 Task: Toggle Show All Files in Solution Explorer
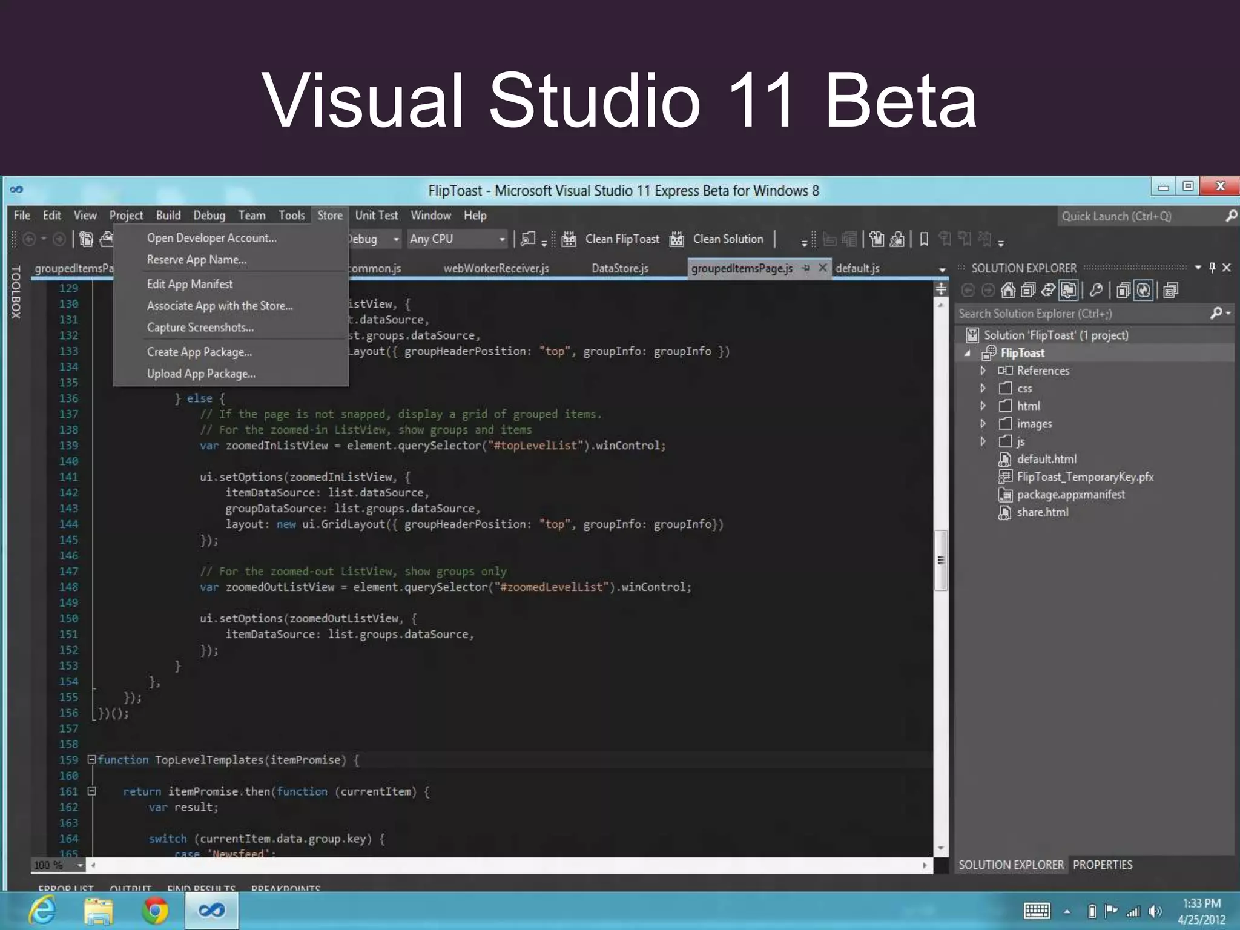point(1069,291)
